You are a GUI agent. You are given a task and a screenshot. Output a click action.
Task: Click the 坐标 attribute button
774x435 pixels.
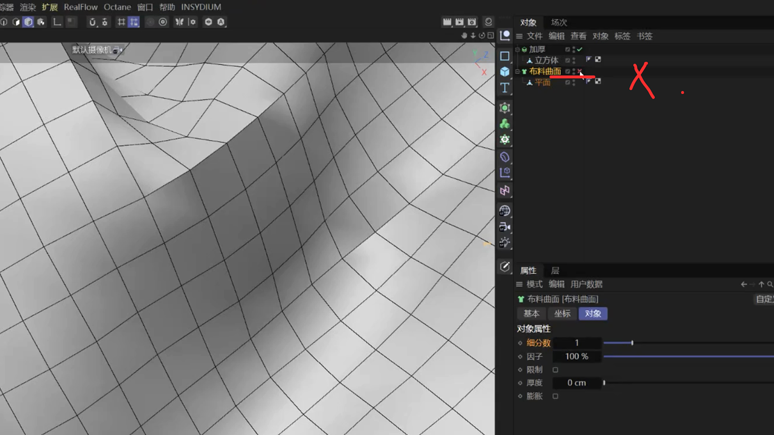[x=562, y=314]
